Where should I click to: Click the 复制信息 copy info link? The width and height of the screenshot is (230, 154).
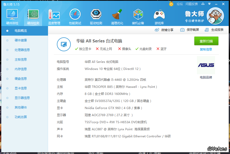(206, 49)
